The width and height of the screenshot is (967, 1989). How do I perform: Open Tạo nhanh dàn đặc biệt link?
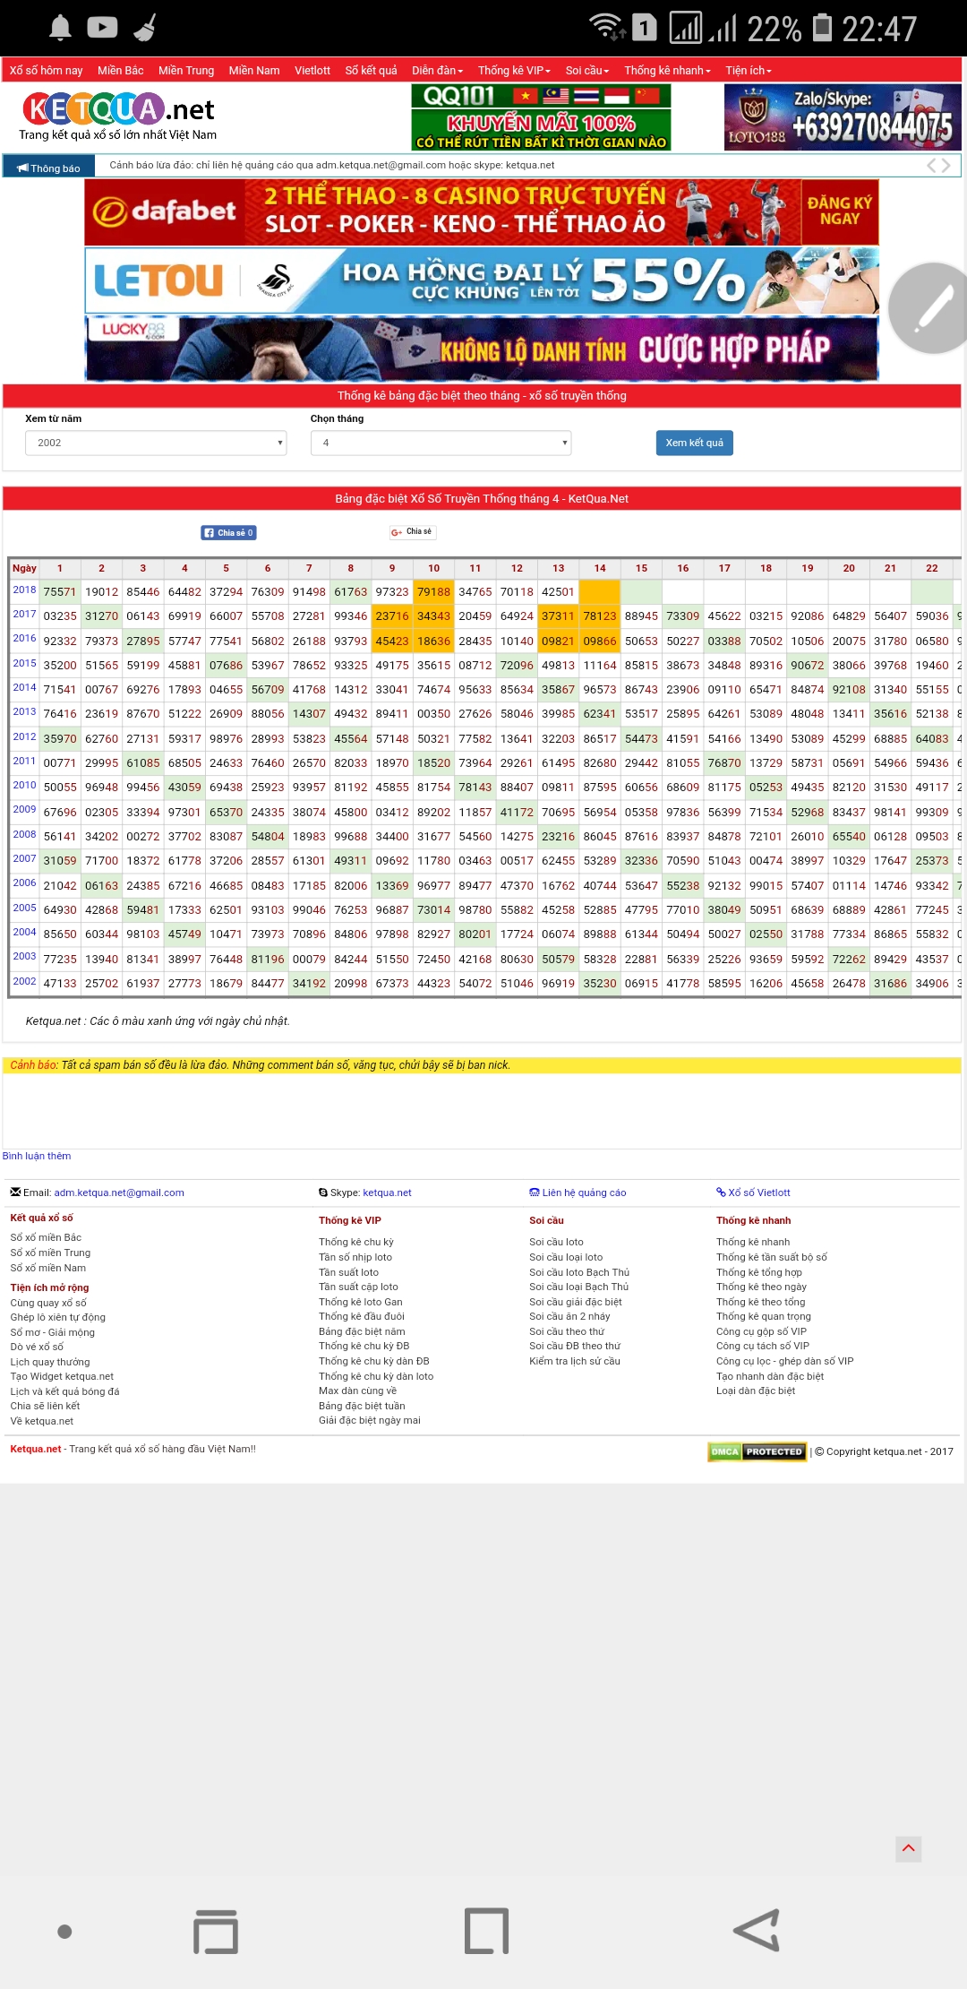[x=770, y=1376]
